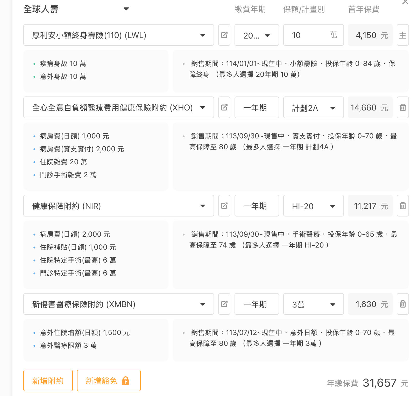418x396 pixels.
Task: Click the 新增附約 button
Action: (x=48, y=380)
